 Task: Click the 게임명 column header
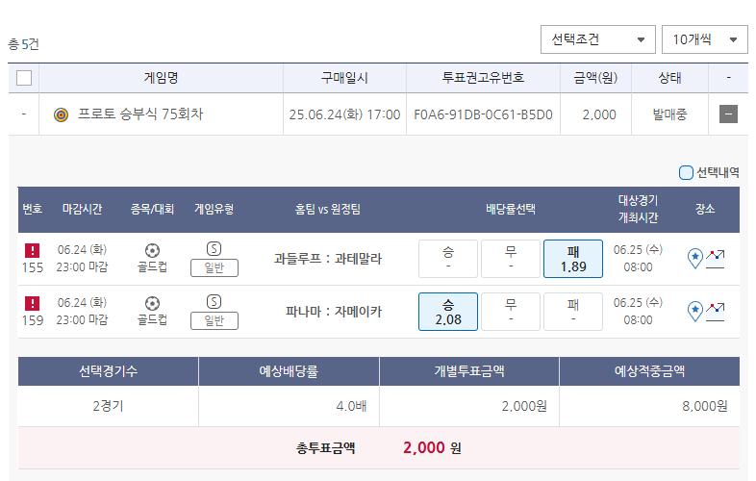coord(161,78)
